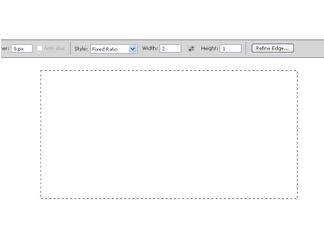Click top-right corner of dashed selection

(297, 71)
